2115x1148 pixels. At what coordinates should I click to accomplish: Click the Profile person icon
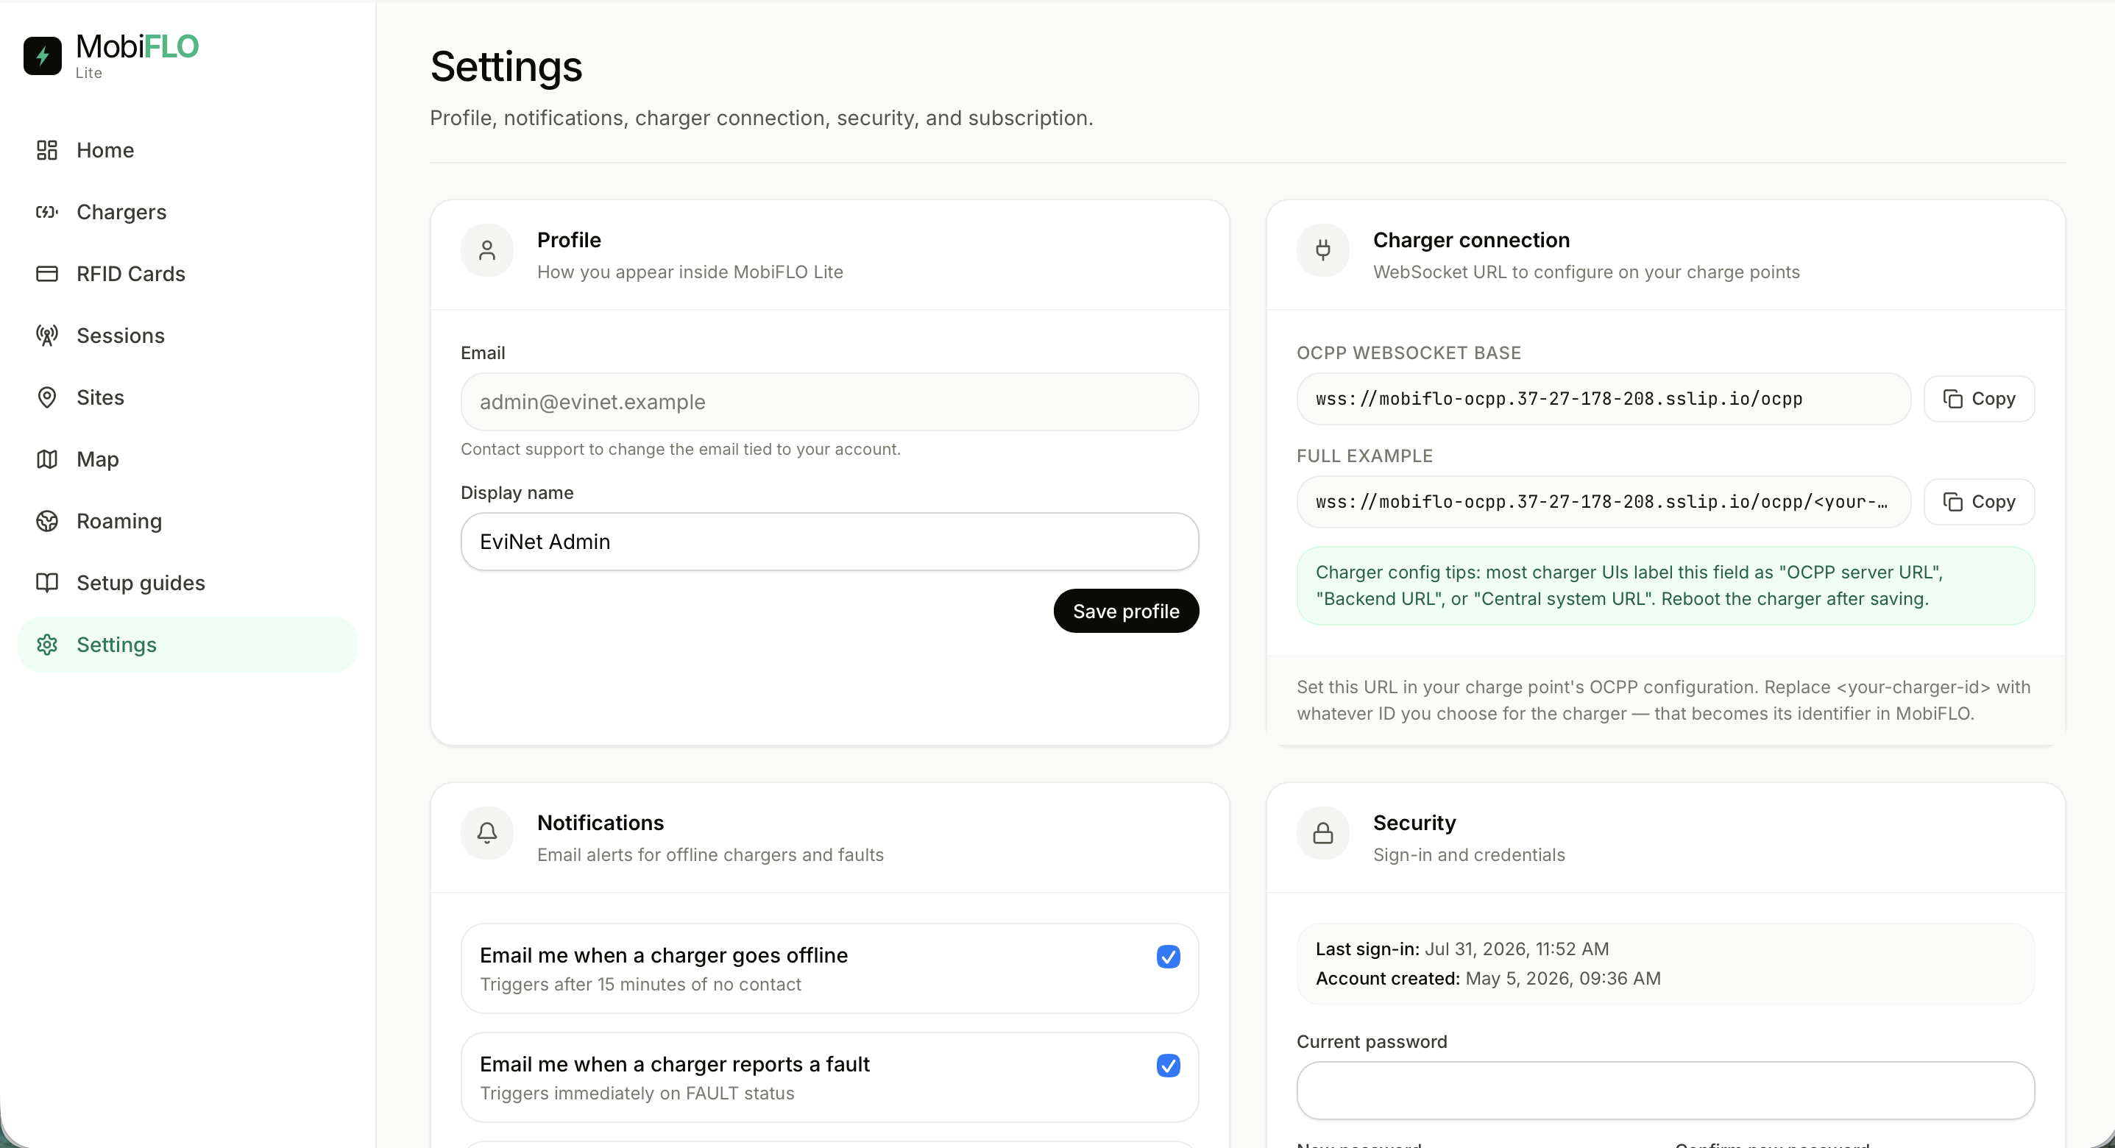tap(487, 250)
